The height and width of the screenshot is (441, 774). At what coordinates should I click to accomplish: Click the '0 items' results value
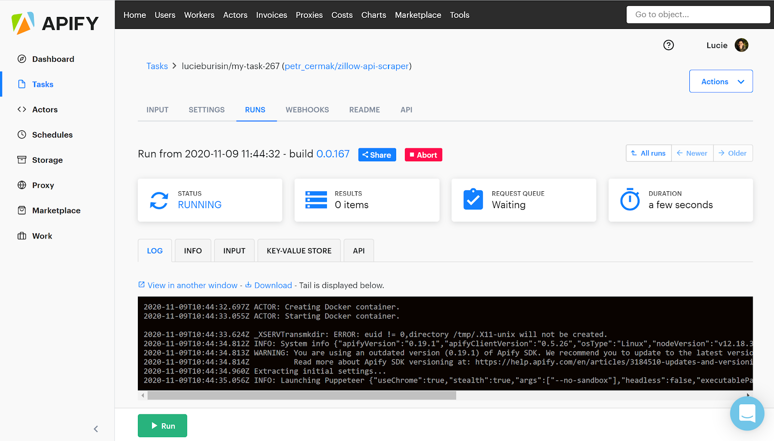click(352, 205)
